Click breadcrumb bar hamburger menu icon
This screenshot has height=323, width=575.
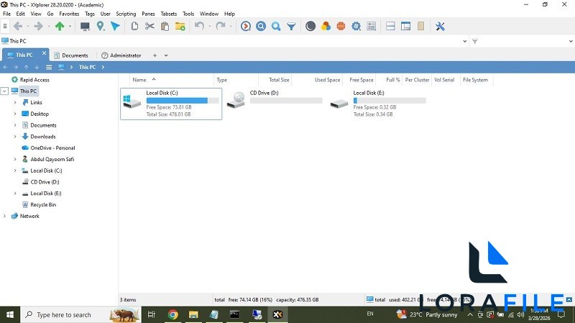49,67
